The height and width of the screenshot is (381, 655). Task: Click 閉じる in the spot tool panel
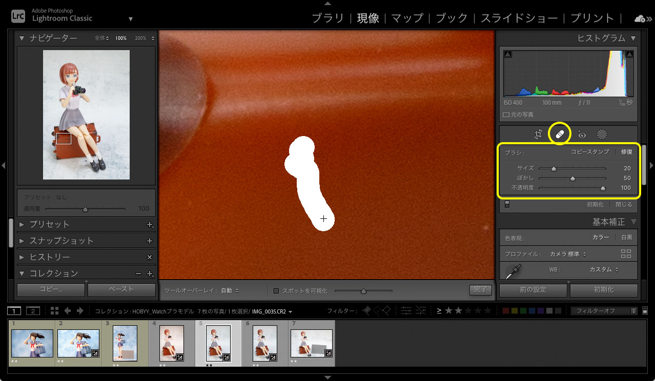coord(624,205)
